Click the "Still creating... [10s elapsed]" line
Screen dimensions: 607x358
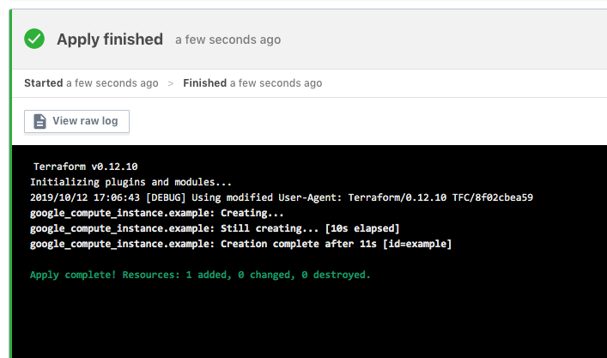click(215, 228)
